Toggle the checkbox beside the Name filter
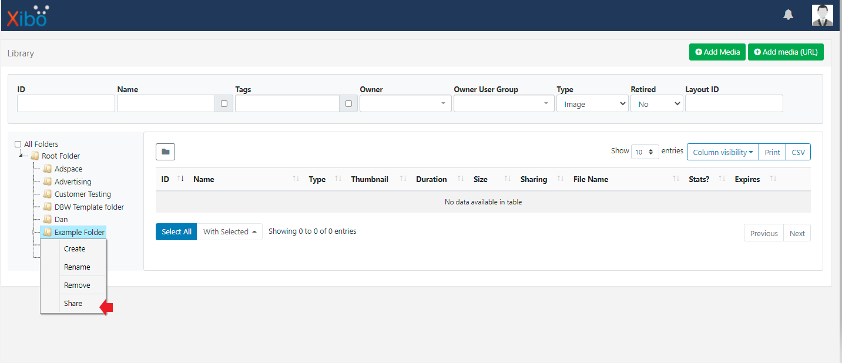Image resolution: width=842 pixels, height=363 pixels. click(x=224, y=104)
